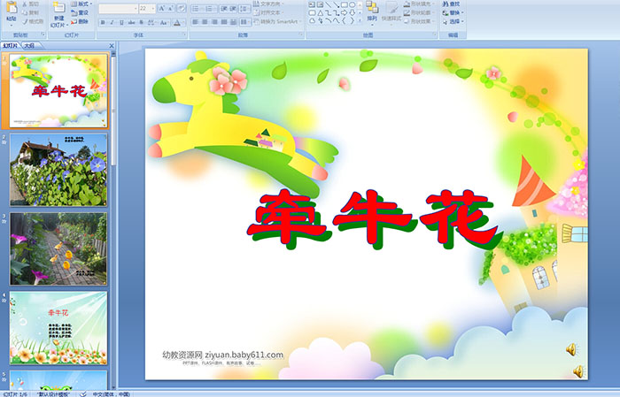Toggle text Shadow (S) formatting
Image resolution: width=620 pixels, height=397 pixels.
click(x=142, y=22)
